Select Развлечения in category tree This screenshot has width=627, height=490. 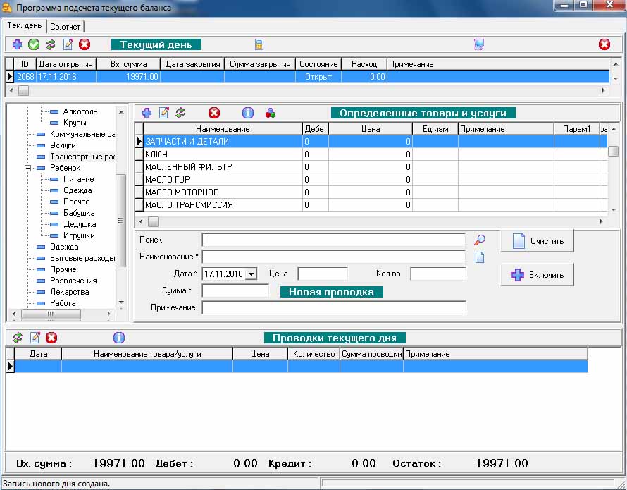tap(73, 281)
